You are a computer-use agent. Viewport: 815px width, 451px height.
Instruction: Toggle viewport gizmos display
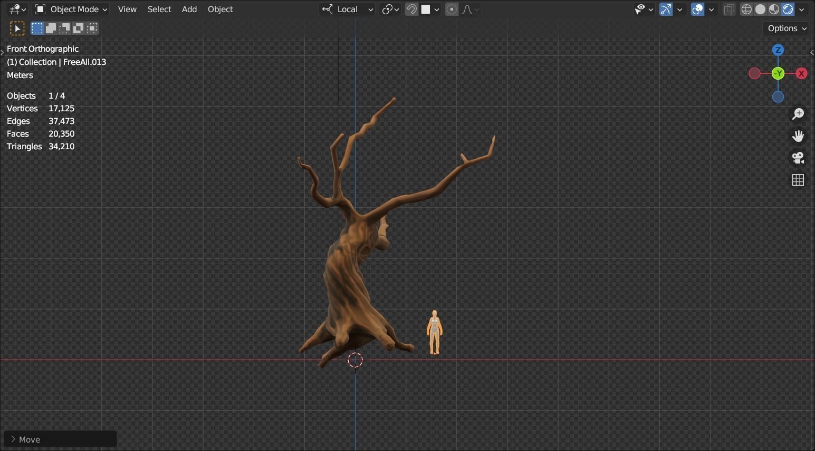(x=666, y=9)
